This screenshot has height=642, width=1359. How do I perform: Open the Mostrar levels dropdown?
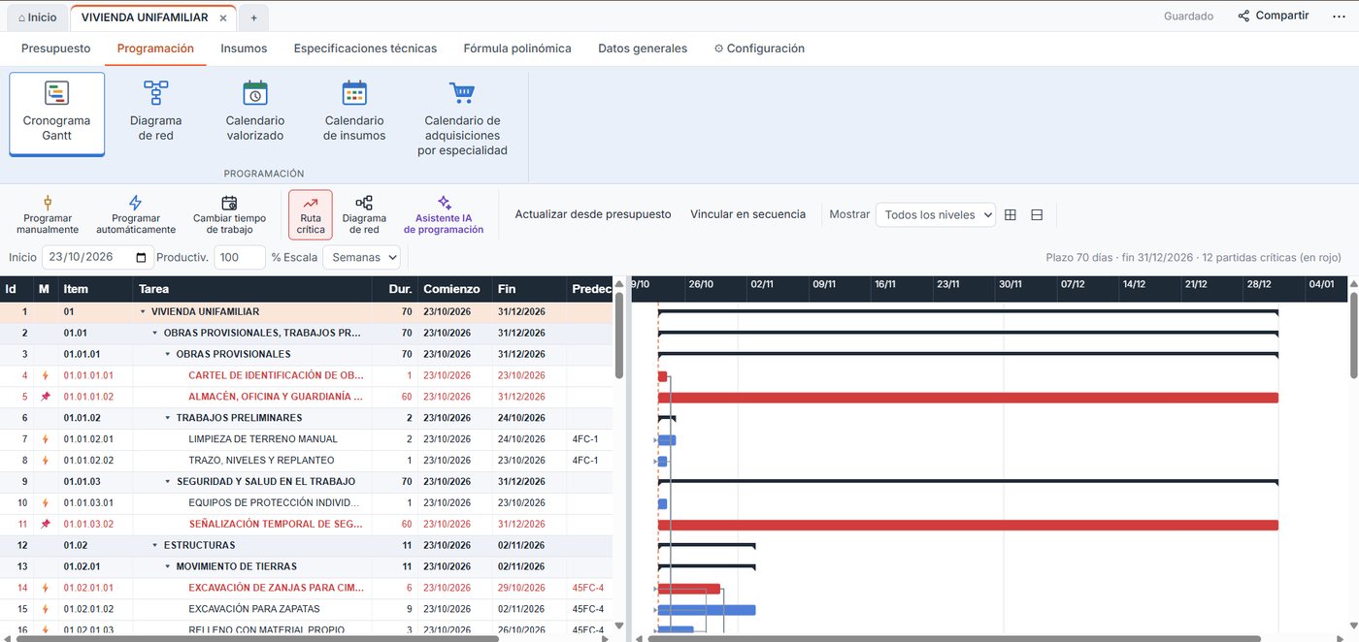(936, 214)
